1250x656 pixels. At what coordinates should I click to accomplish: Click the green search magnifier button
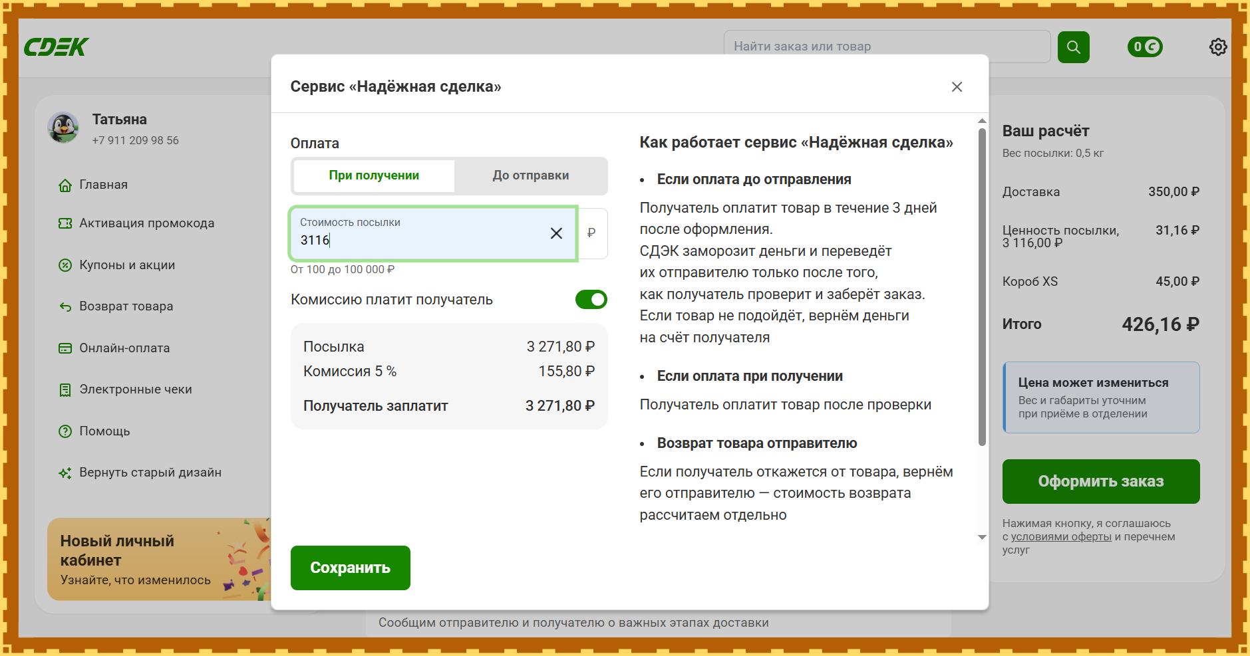click(x=1073, y=47)
